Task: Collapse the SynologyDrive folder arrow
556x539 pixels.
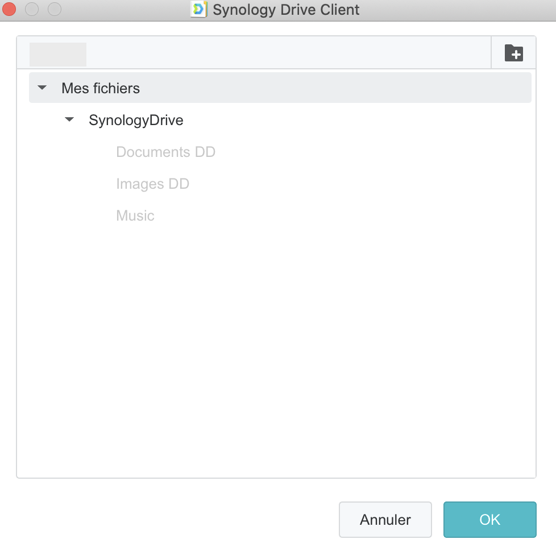Action: [69, 119]
